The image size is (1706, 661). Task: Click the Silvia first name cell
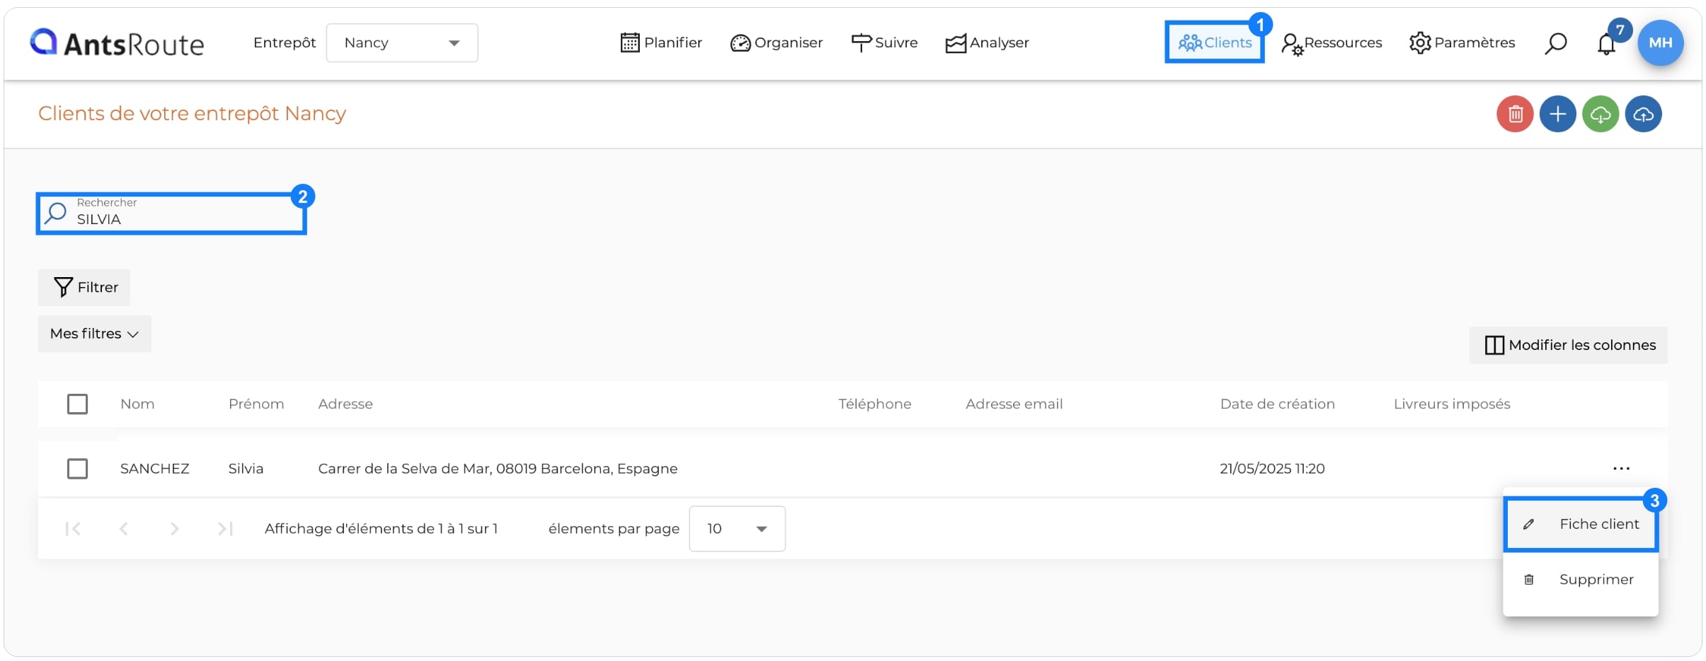coord(246,468)
